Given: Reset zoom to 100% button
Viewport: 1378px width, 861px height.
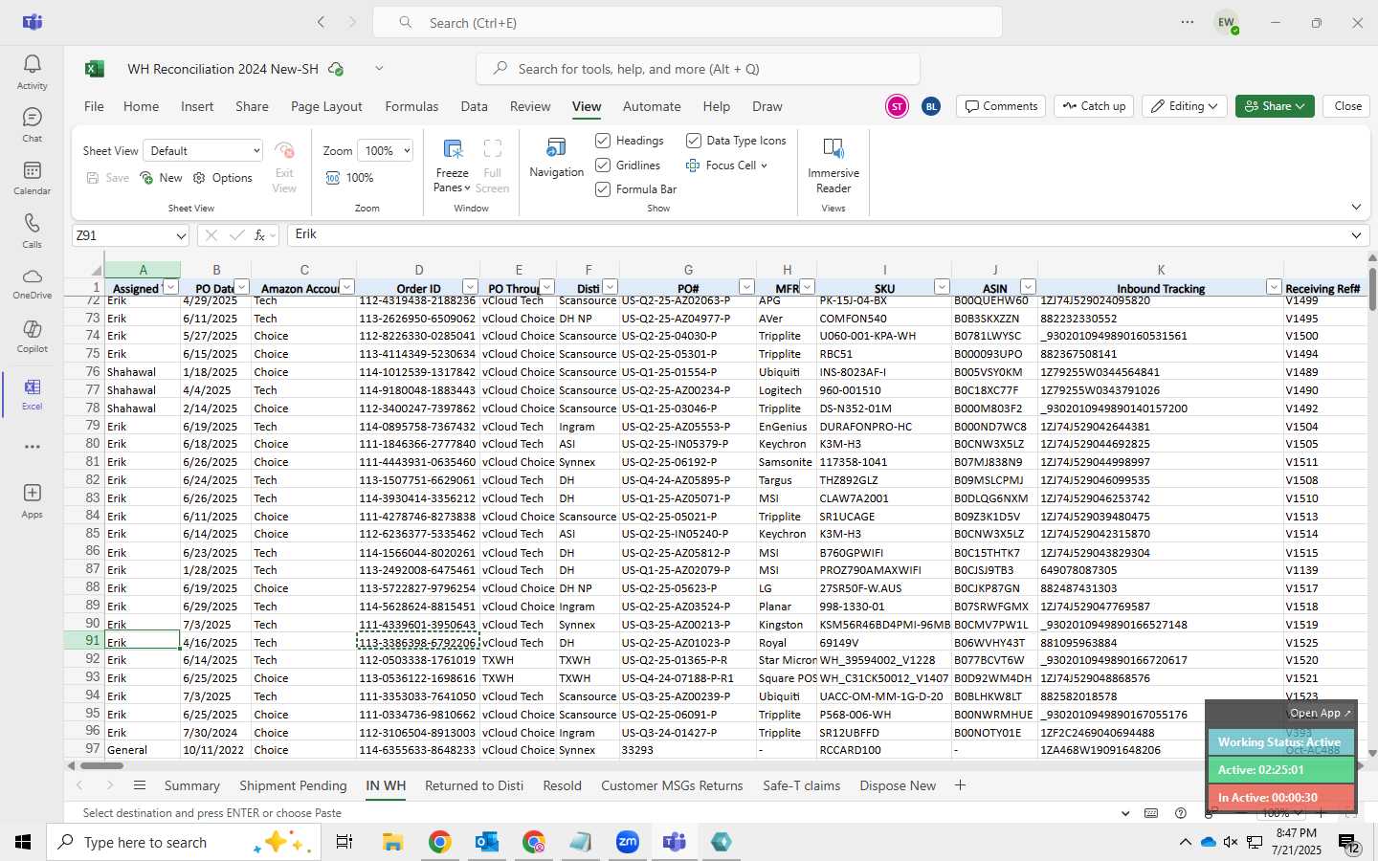Looking at the screenshot, I should pyautogui.click(x=349, y=178).
